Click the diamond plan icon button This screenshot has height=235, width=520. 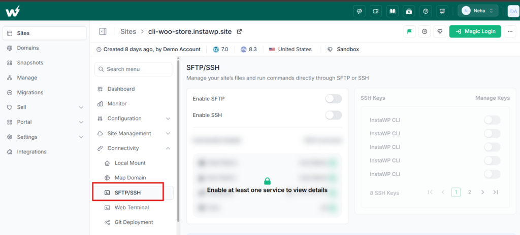click(x=440, y=31)
